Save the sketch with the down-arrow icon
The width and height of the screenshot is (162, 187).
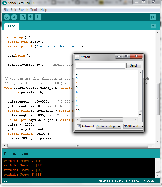pos(38,17)
